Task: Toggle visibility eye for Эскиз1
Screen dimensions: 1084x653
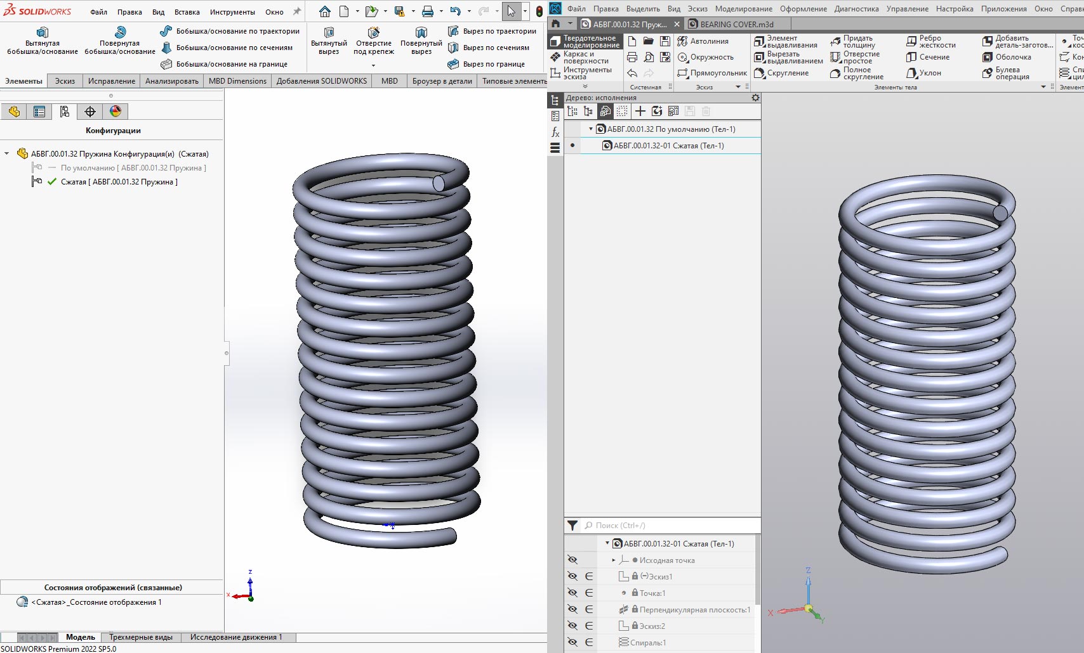Action: tap(572, 576)
